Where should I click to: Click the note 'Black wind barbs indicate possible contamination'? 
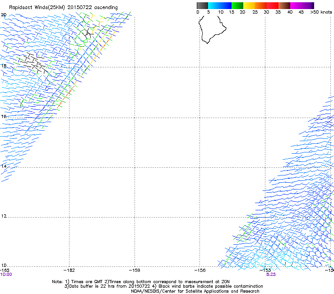tap(211, 286)
